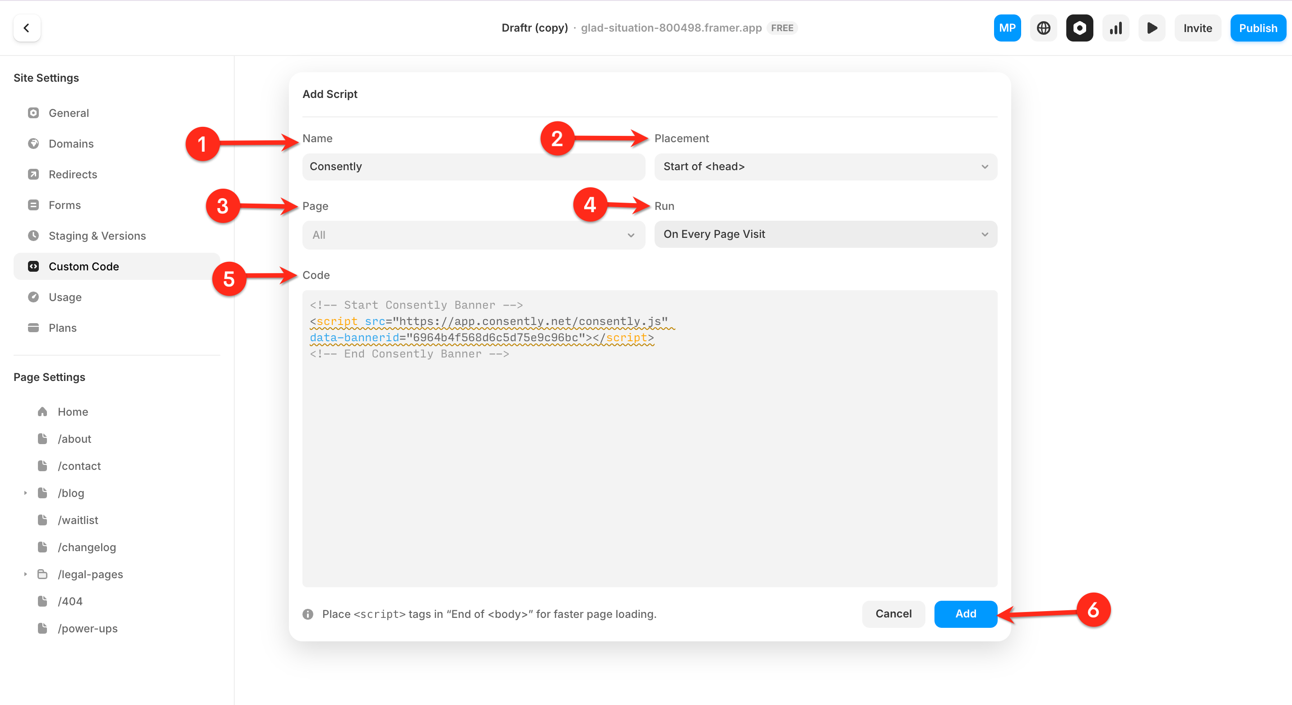1292x705 pixels.
Task: Go to Domains settings
Action: (71, 144)
